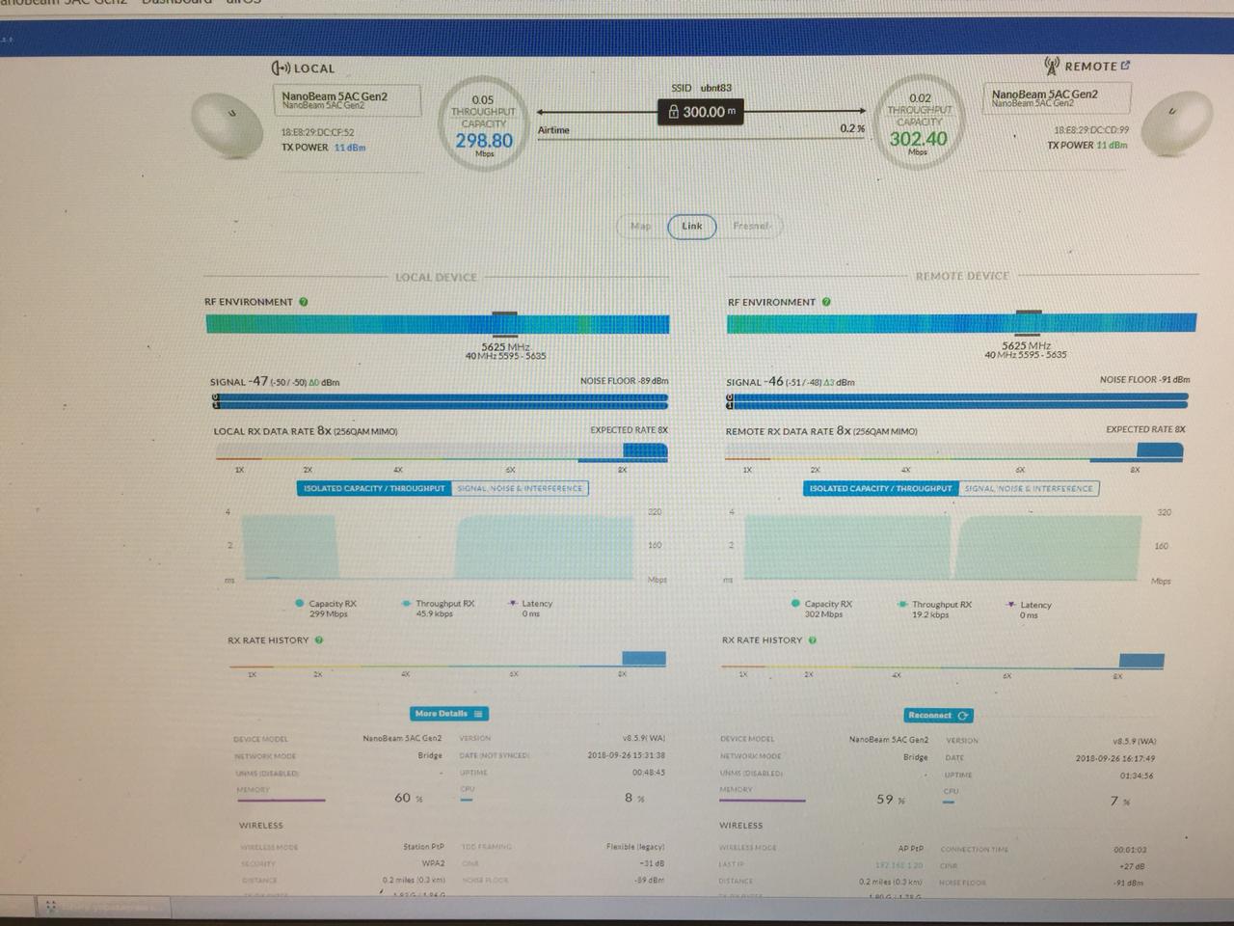1234x926 pixels.
Task: Click the remote signal strength bars
Action: pos(958,400)
